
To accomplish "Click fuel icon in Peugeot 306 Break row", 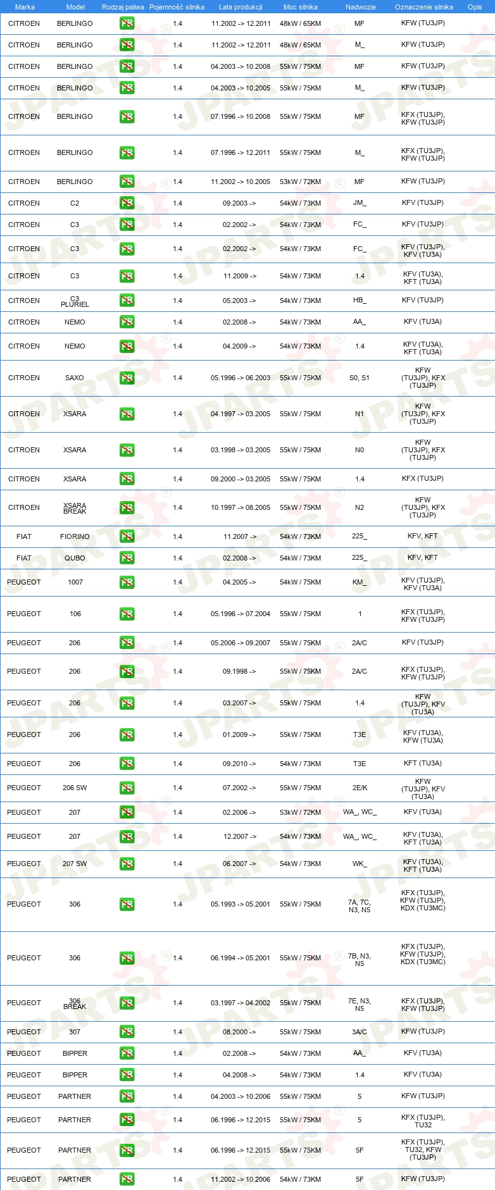I will (127, 1003).
